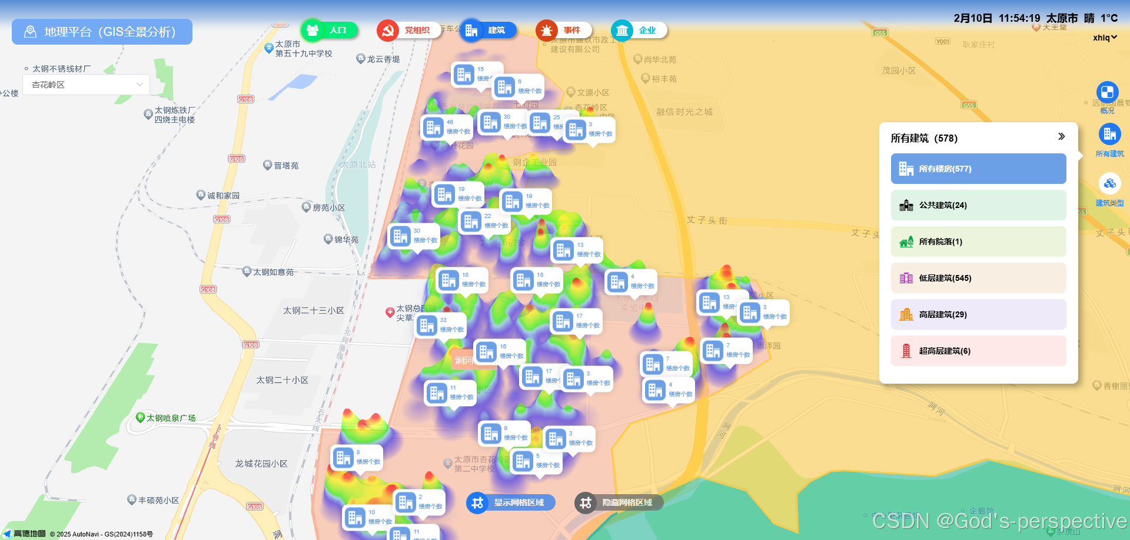Click the date and weather readout

pos(1036,18)
